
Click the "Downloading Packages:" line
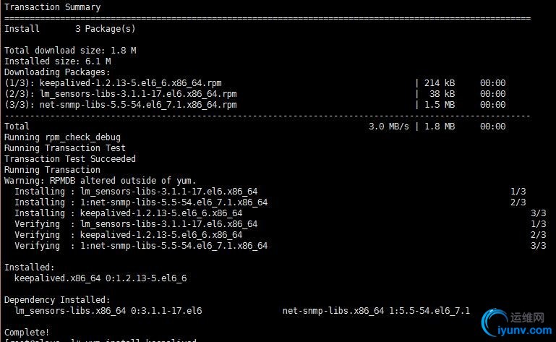(x=58, y=72)
